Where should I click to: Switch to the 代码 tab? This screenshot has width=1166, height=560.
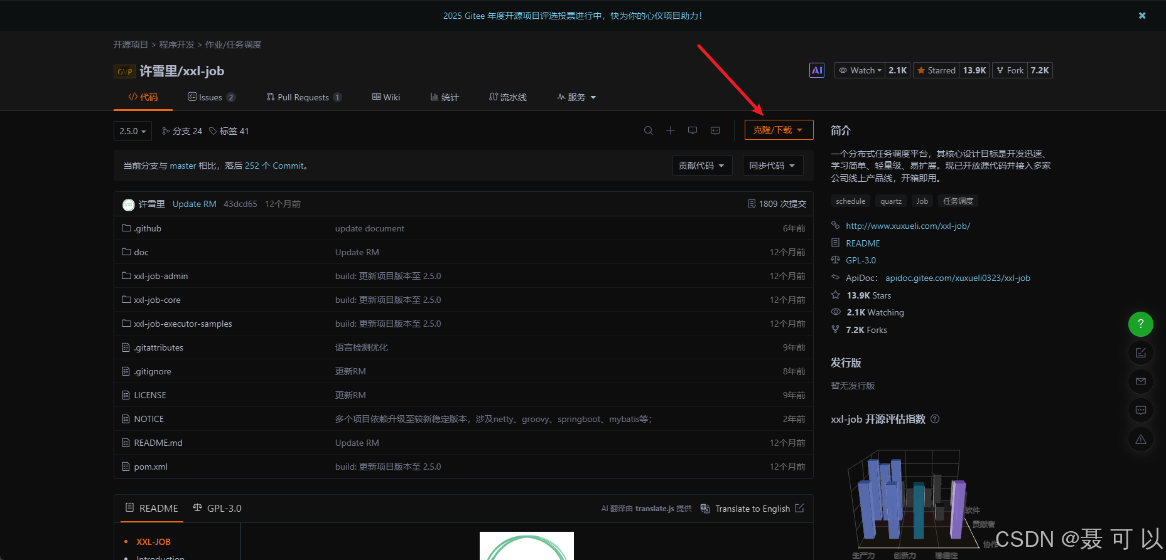click(x=143, y=97)
